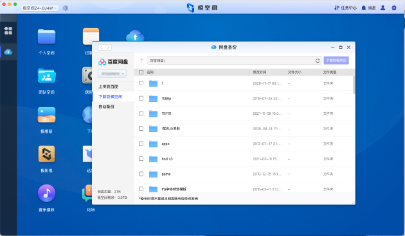Go back with the left arrow

click(x=102, y=47)
